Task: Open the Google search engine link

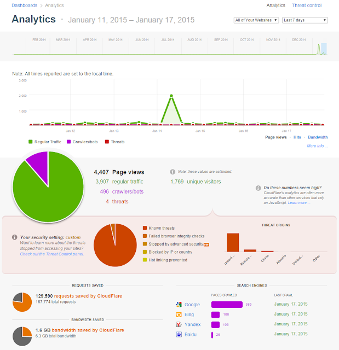Action: [x=192, y=305]
